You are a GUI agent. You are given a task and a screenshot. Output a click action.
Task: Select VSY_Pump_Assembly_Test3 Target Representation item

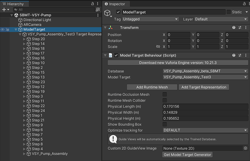[64, 34]
